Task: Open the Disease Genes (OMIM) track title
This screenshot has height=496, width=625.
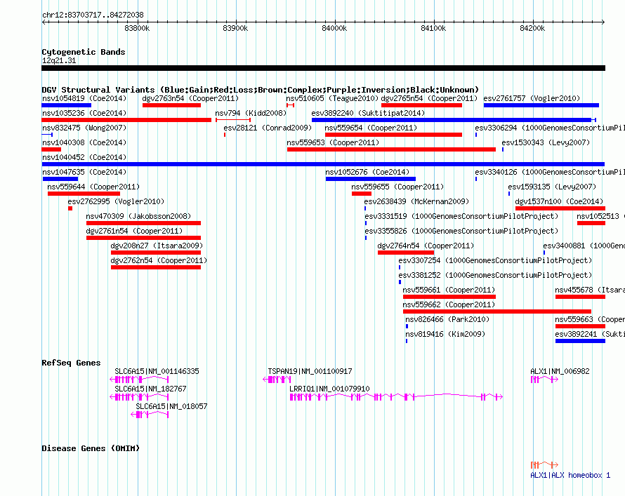Action: (91, 448)
